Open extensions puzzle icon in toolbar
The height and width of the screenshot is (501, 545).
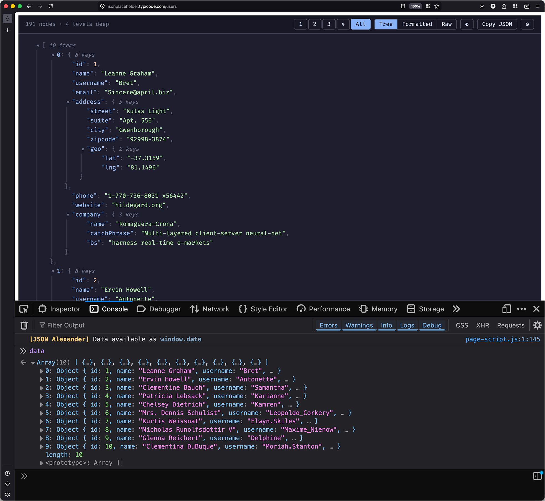[x=504, y=6]
